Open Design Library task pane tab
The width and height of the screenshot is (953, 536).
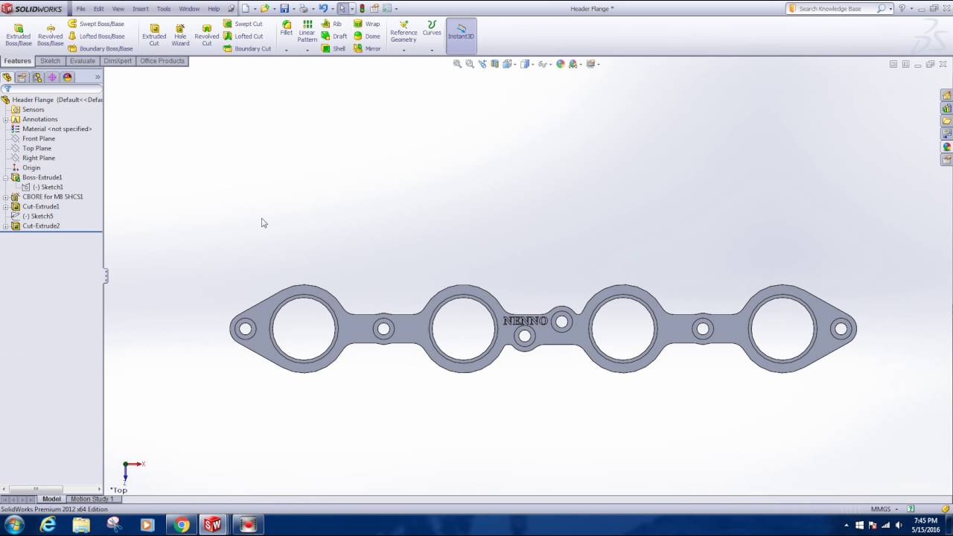pos(946,108)
